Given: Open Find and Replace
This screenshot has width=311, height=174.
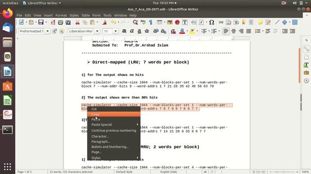Looking at the screenshot, I should (x=135, y=22).
